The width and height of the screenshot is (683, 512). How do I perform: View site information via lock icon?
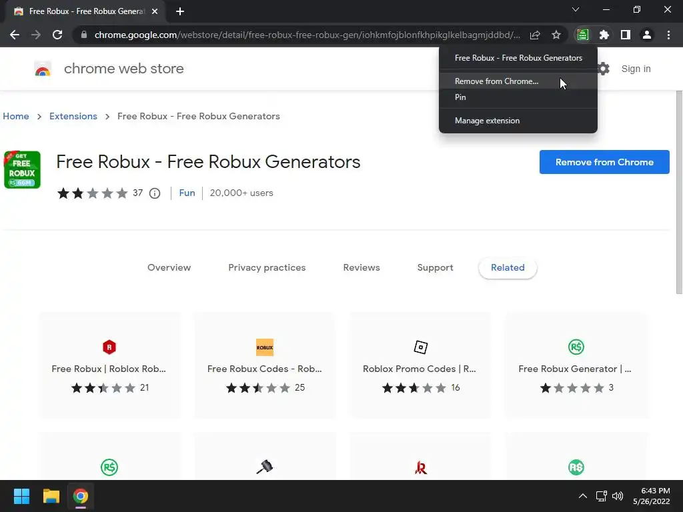click(83, 35)
